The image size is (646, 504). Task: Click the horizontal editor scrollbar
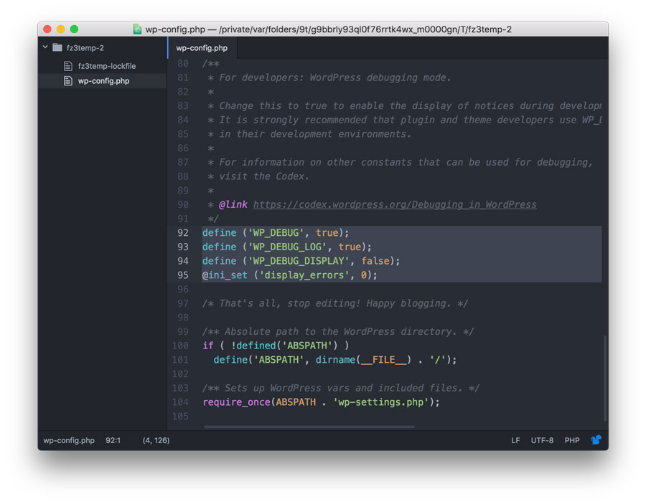click(x=309, y=427)
